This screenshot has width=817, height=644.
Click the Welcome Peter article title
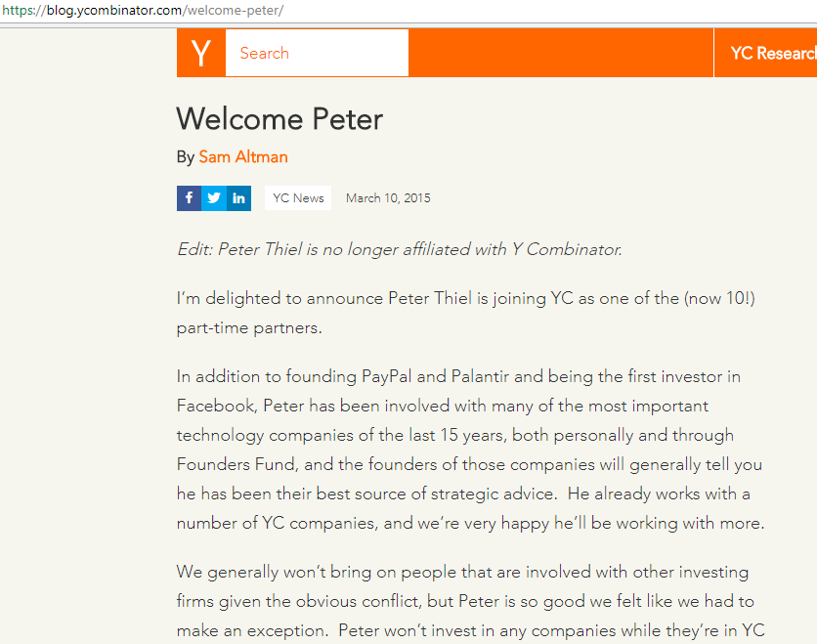click(x=279, y=119)
